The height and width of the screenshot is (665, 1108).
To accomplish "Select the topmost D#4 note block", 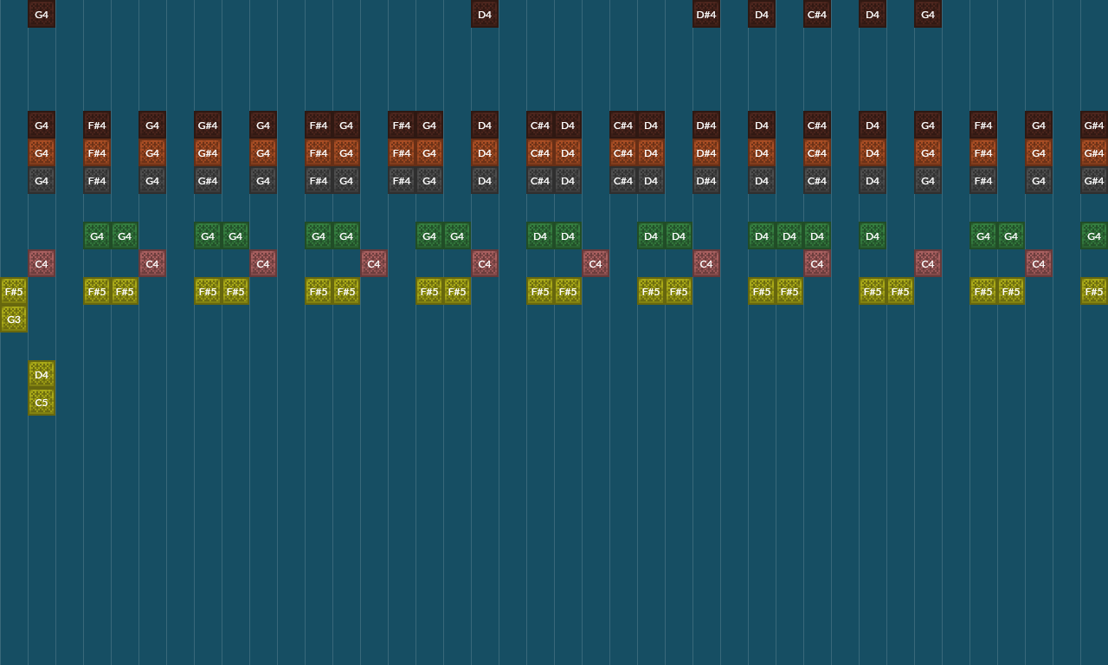I will 706,15.
